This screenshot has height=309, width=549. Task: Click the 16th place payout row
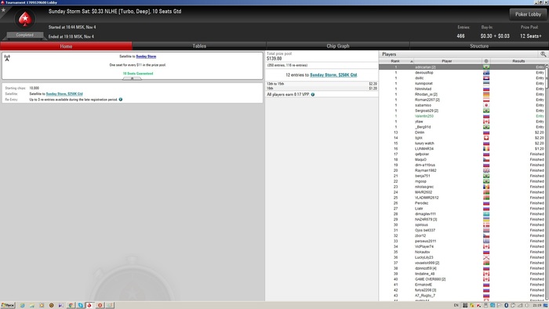(322, 89)
